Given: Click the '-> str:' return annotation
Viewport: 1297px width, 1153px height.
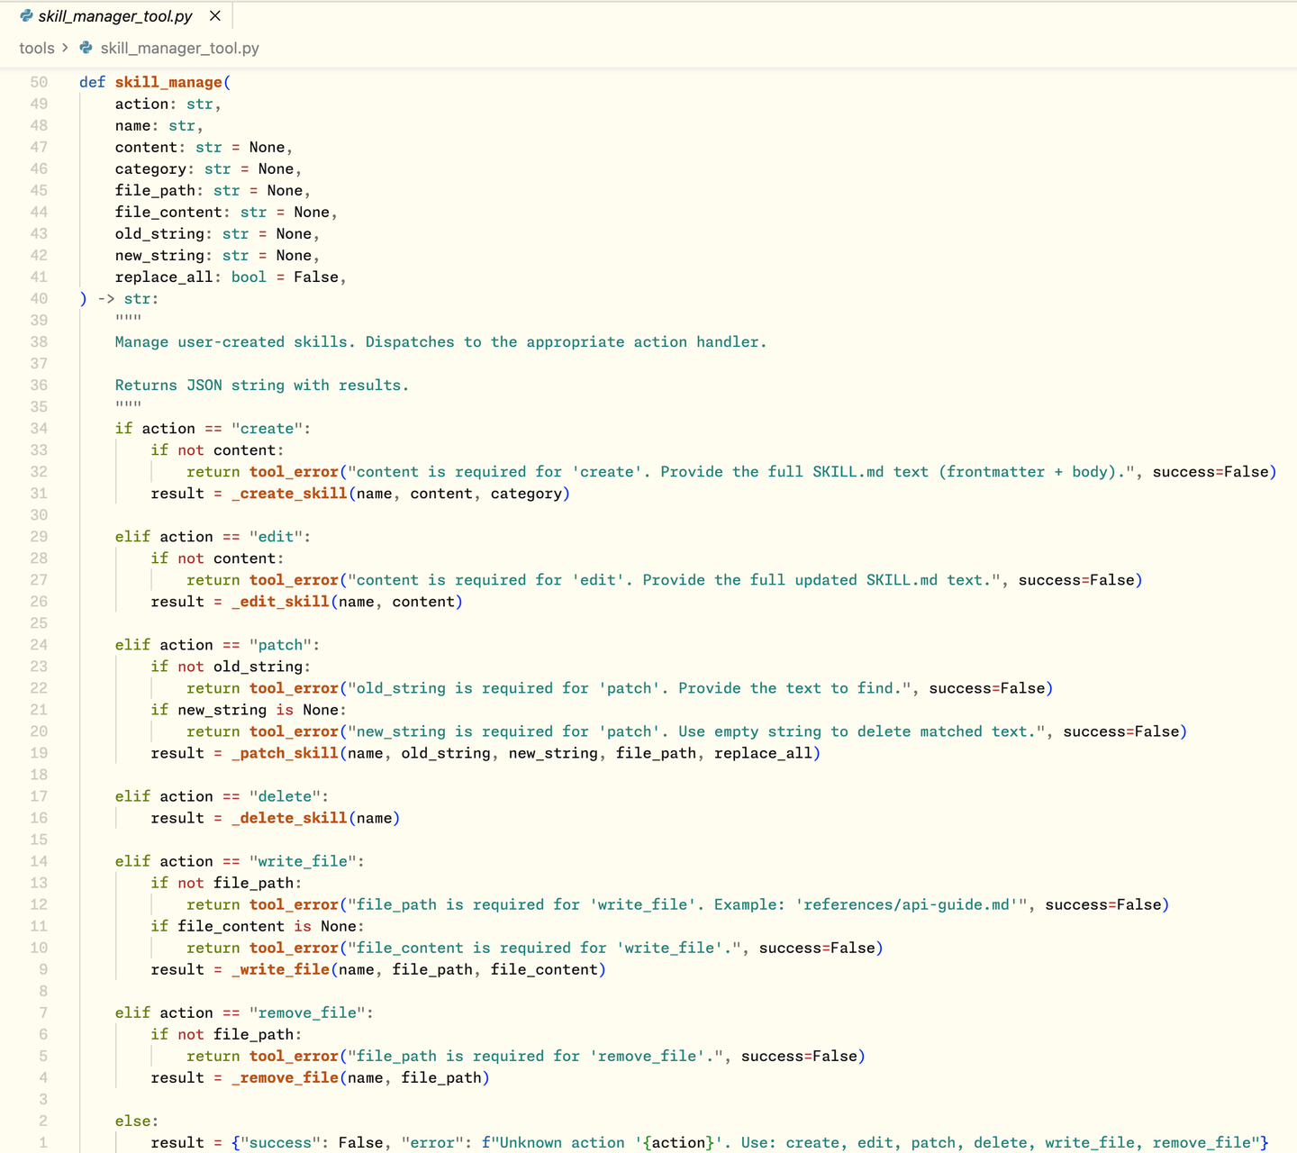Looking at the screenshot, I should pyautogui.click(x=128, y=298).
